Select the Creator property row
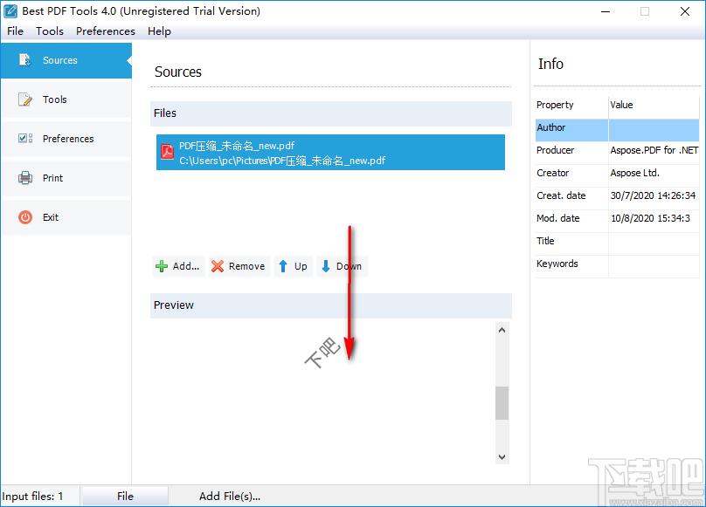Screen dimensions: 706x507 [x=617, y=175]
